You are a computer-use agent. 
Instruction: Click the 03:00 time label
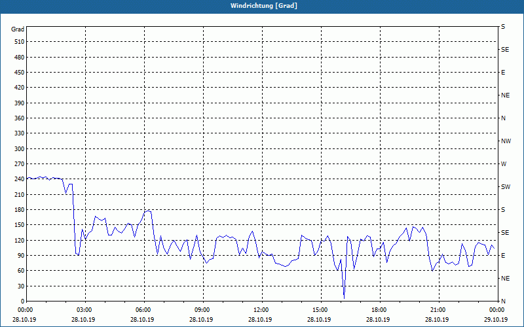[84, 310]
